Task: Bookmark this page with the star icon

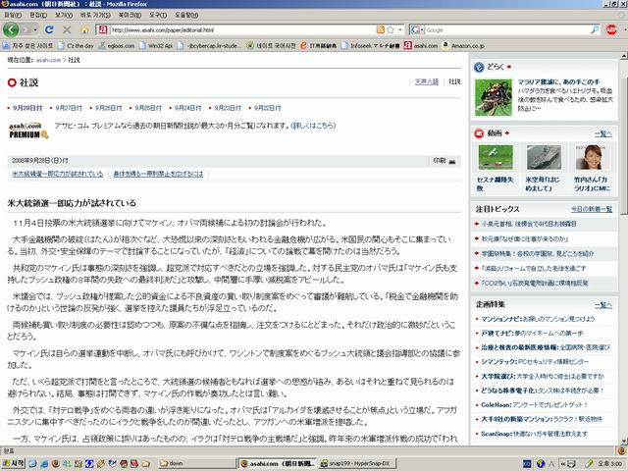Action: click(391, 29)
